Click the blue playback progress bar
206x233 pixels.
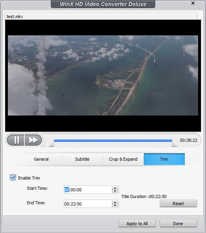113,141
